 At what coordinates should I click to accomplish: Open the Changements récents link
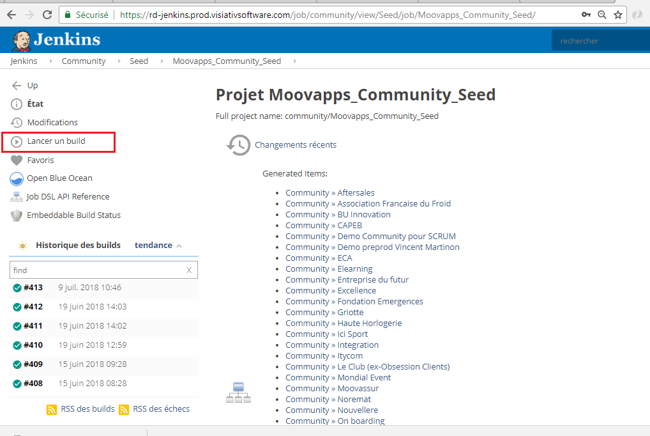pyautogui.click(x=296, y=145)
